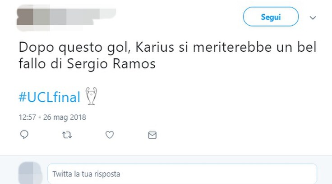
Task: Click your blurred avatar beside the reply box
Action: (30, 173)
